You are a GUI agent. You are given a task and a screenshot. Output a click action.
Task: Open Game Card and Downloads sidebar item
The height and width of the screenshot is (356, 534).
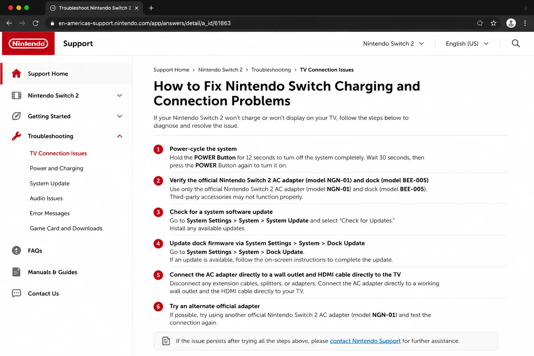pyautogui.click(x=66, y=228)
